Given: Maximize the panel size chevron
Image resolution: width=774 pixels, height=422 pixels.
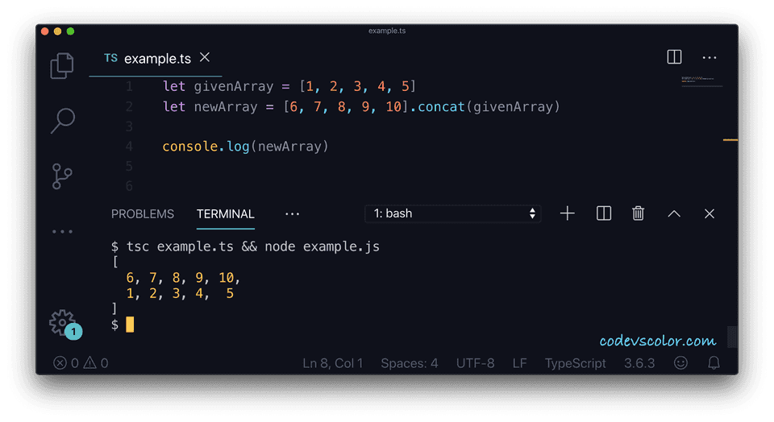Looking at the screenshot, I should [x=674, y=214].
